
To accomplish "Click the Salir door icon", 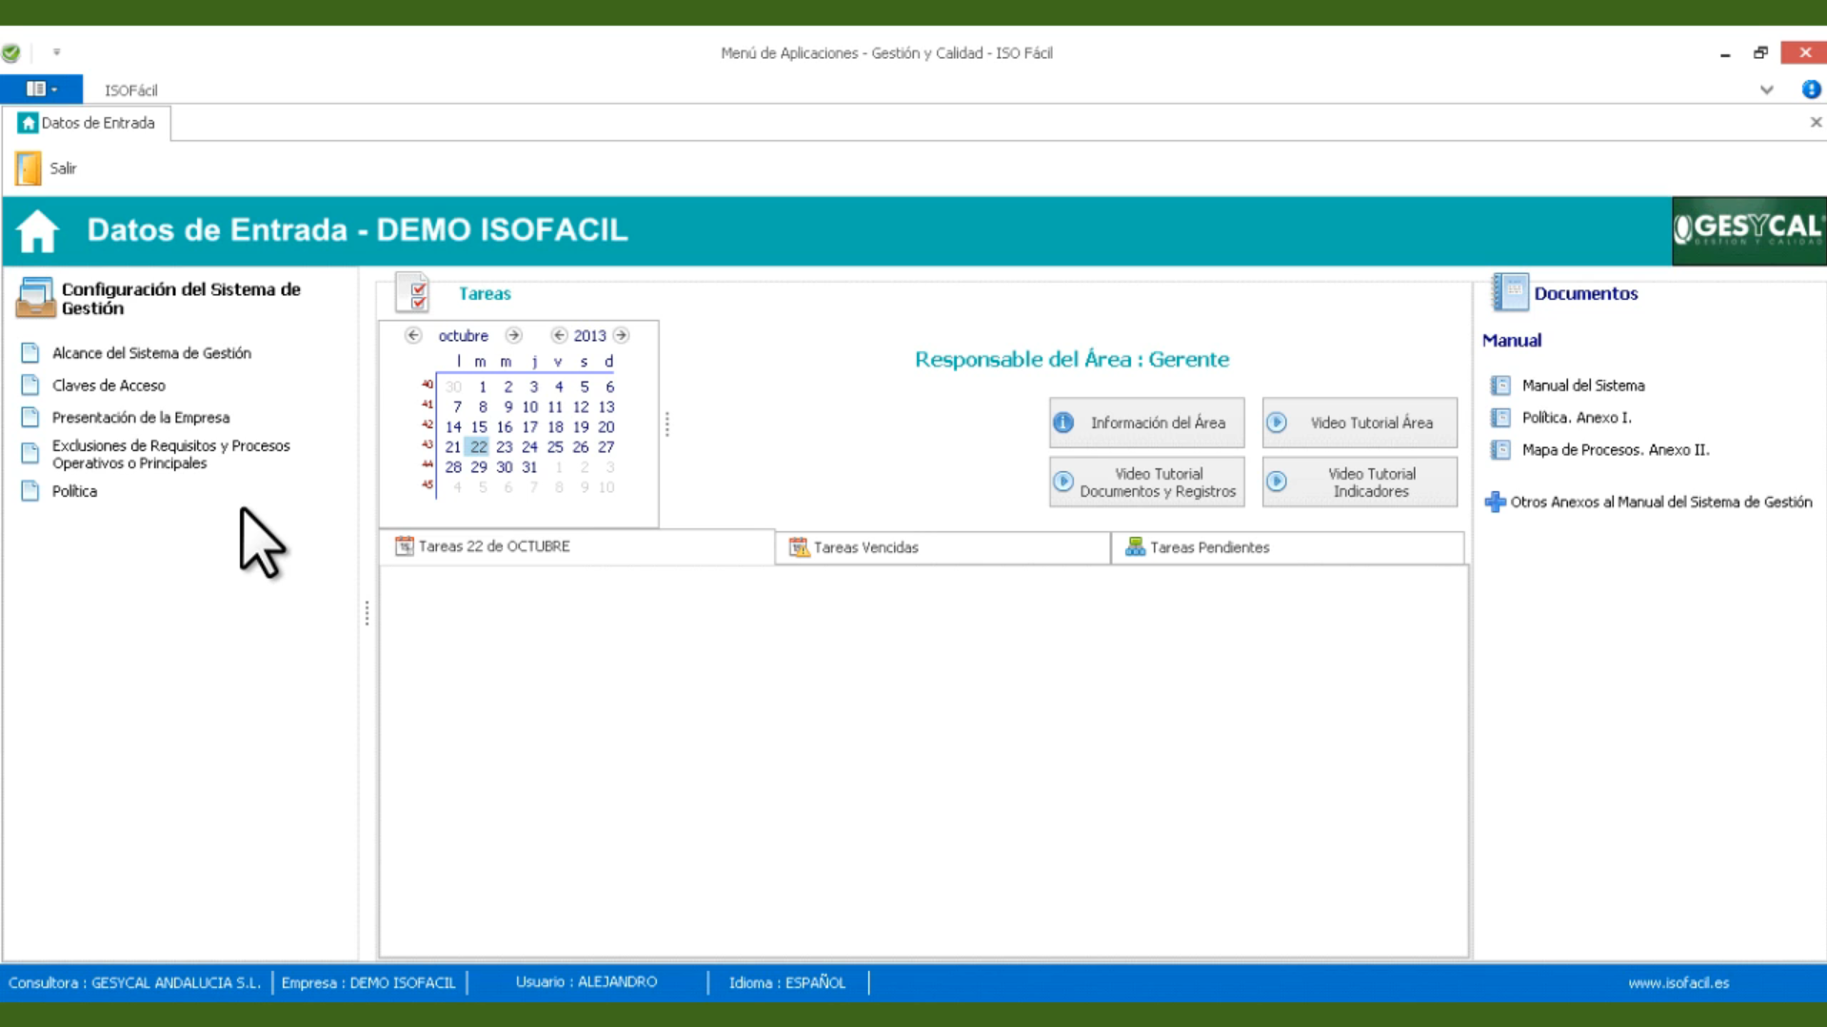I will (29, 168).
